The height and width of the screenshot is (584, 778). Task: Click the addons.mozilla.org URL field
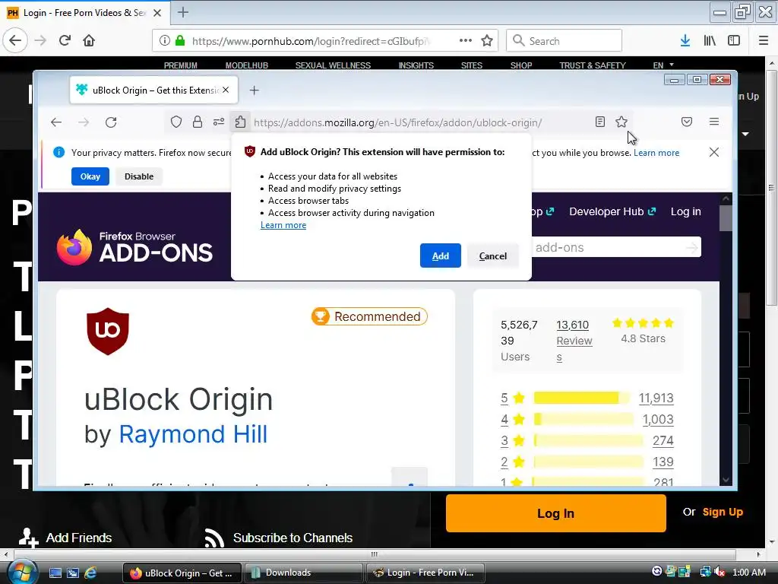point(397,122)
